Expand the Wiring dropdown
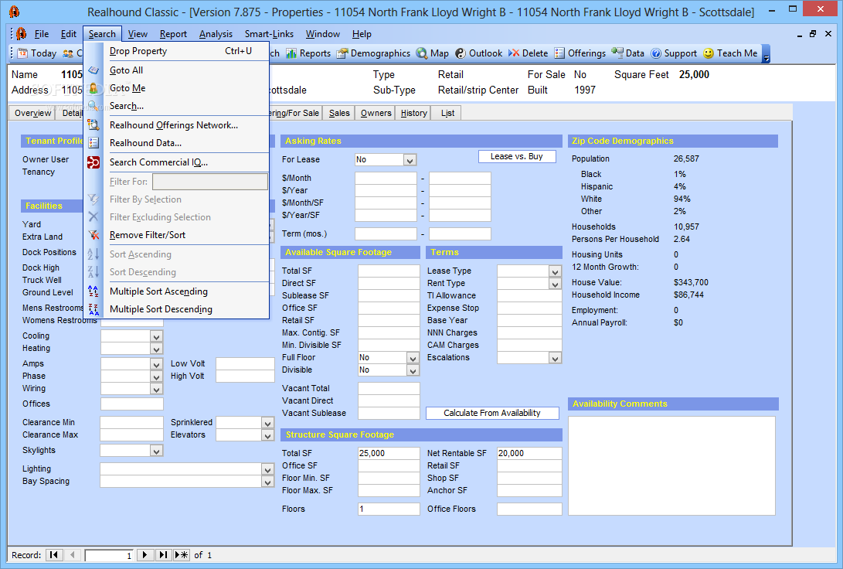This screenshot has width=843, height=569. (156, 390)
